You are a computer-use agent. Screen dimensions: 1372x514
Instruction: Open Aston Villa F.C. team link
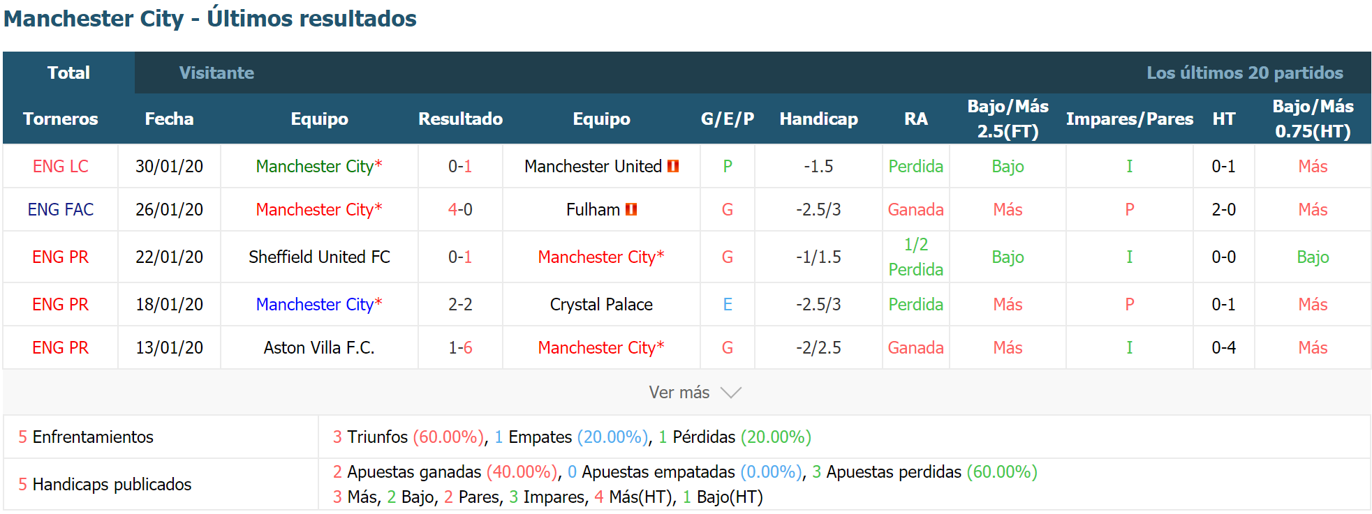[320, 348]
